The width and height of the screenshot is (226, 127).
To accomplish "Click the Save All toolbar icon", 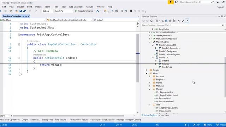I will pyautogui.click(x=24, y=11).
